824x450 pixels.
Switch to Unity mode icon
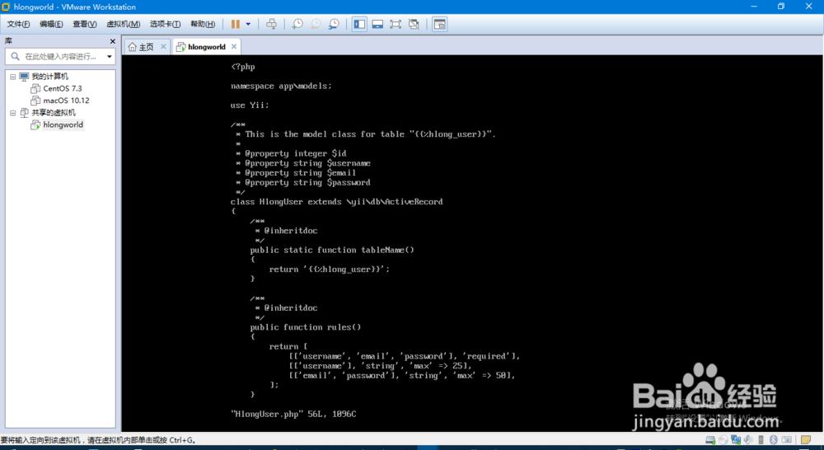[x=414, y=24]
